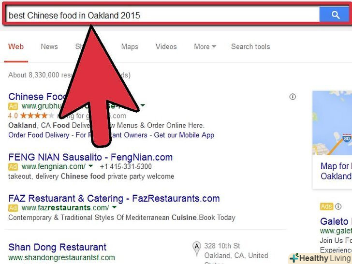
Task: Open FENG NIAN Sausalito - FengNian.com link
Action: (90, 157)
